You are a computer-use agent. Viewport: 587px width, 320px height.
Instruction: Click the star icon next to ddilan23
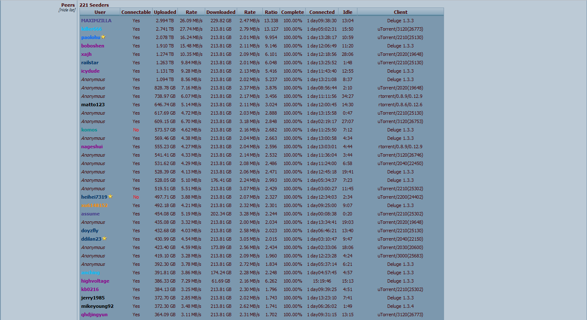pyautogui.click(x=104, y=238)
